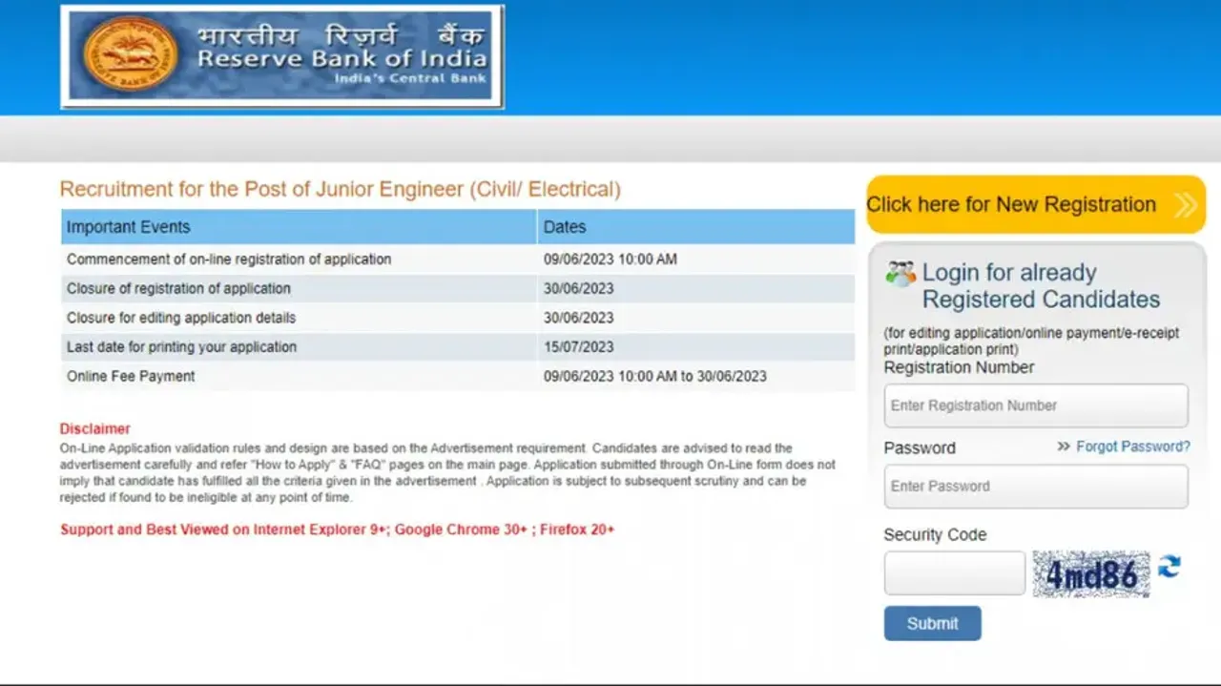Viewport: 1221px width, 686px height.
Task: Open the Forgot Password link
Action: [1132, 447]
